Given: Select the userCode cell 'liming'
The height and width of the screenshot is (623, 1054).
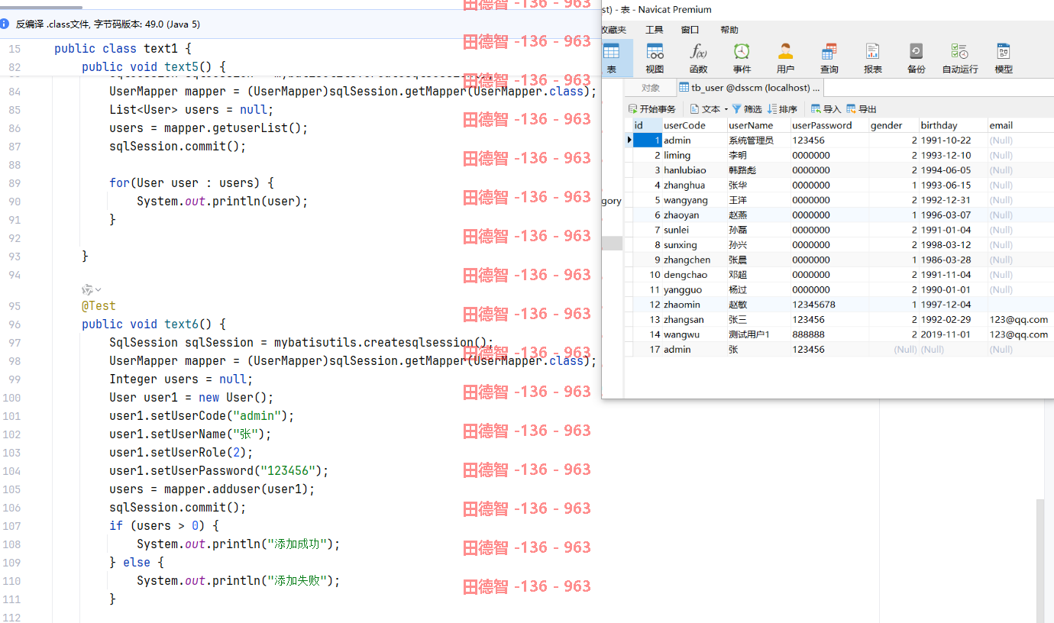Looking at the screenshot, I should pyautogui.click(x=694, y=155).
